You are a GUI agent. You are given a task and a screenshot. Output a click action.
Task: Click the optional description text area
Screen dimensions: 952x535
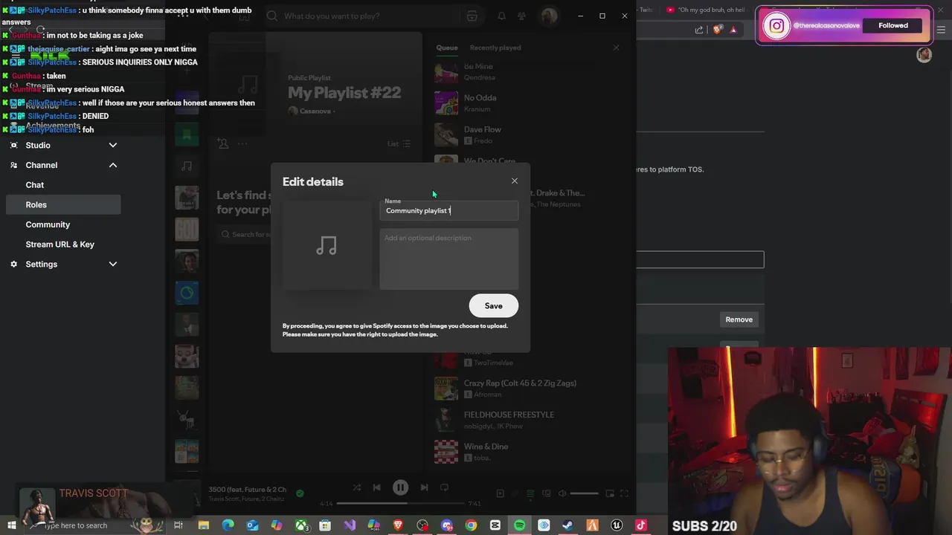click(x=448, y=259)
